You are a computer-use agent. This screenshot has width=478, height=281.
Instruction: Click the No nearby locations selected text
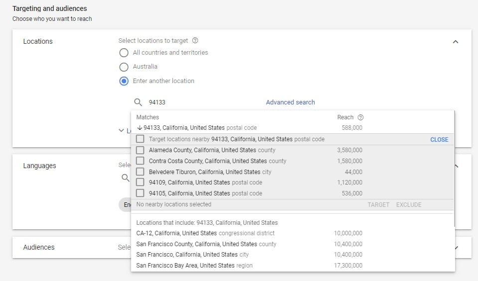174,204
